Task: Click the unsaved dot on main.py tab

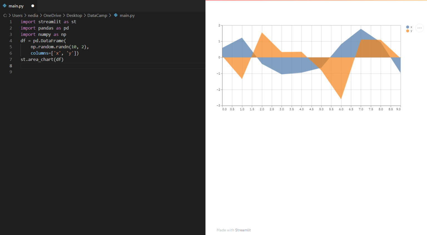Action: pos(33,6)
